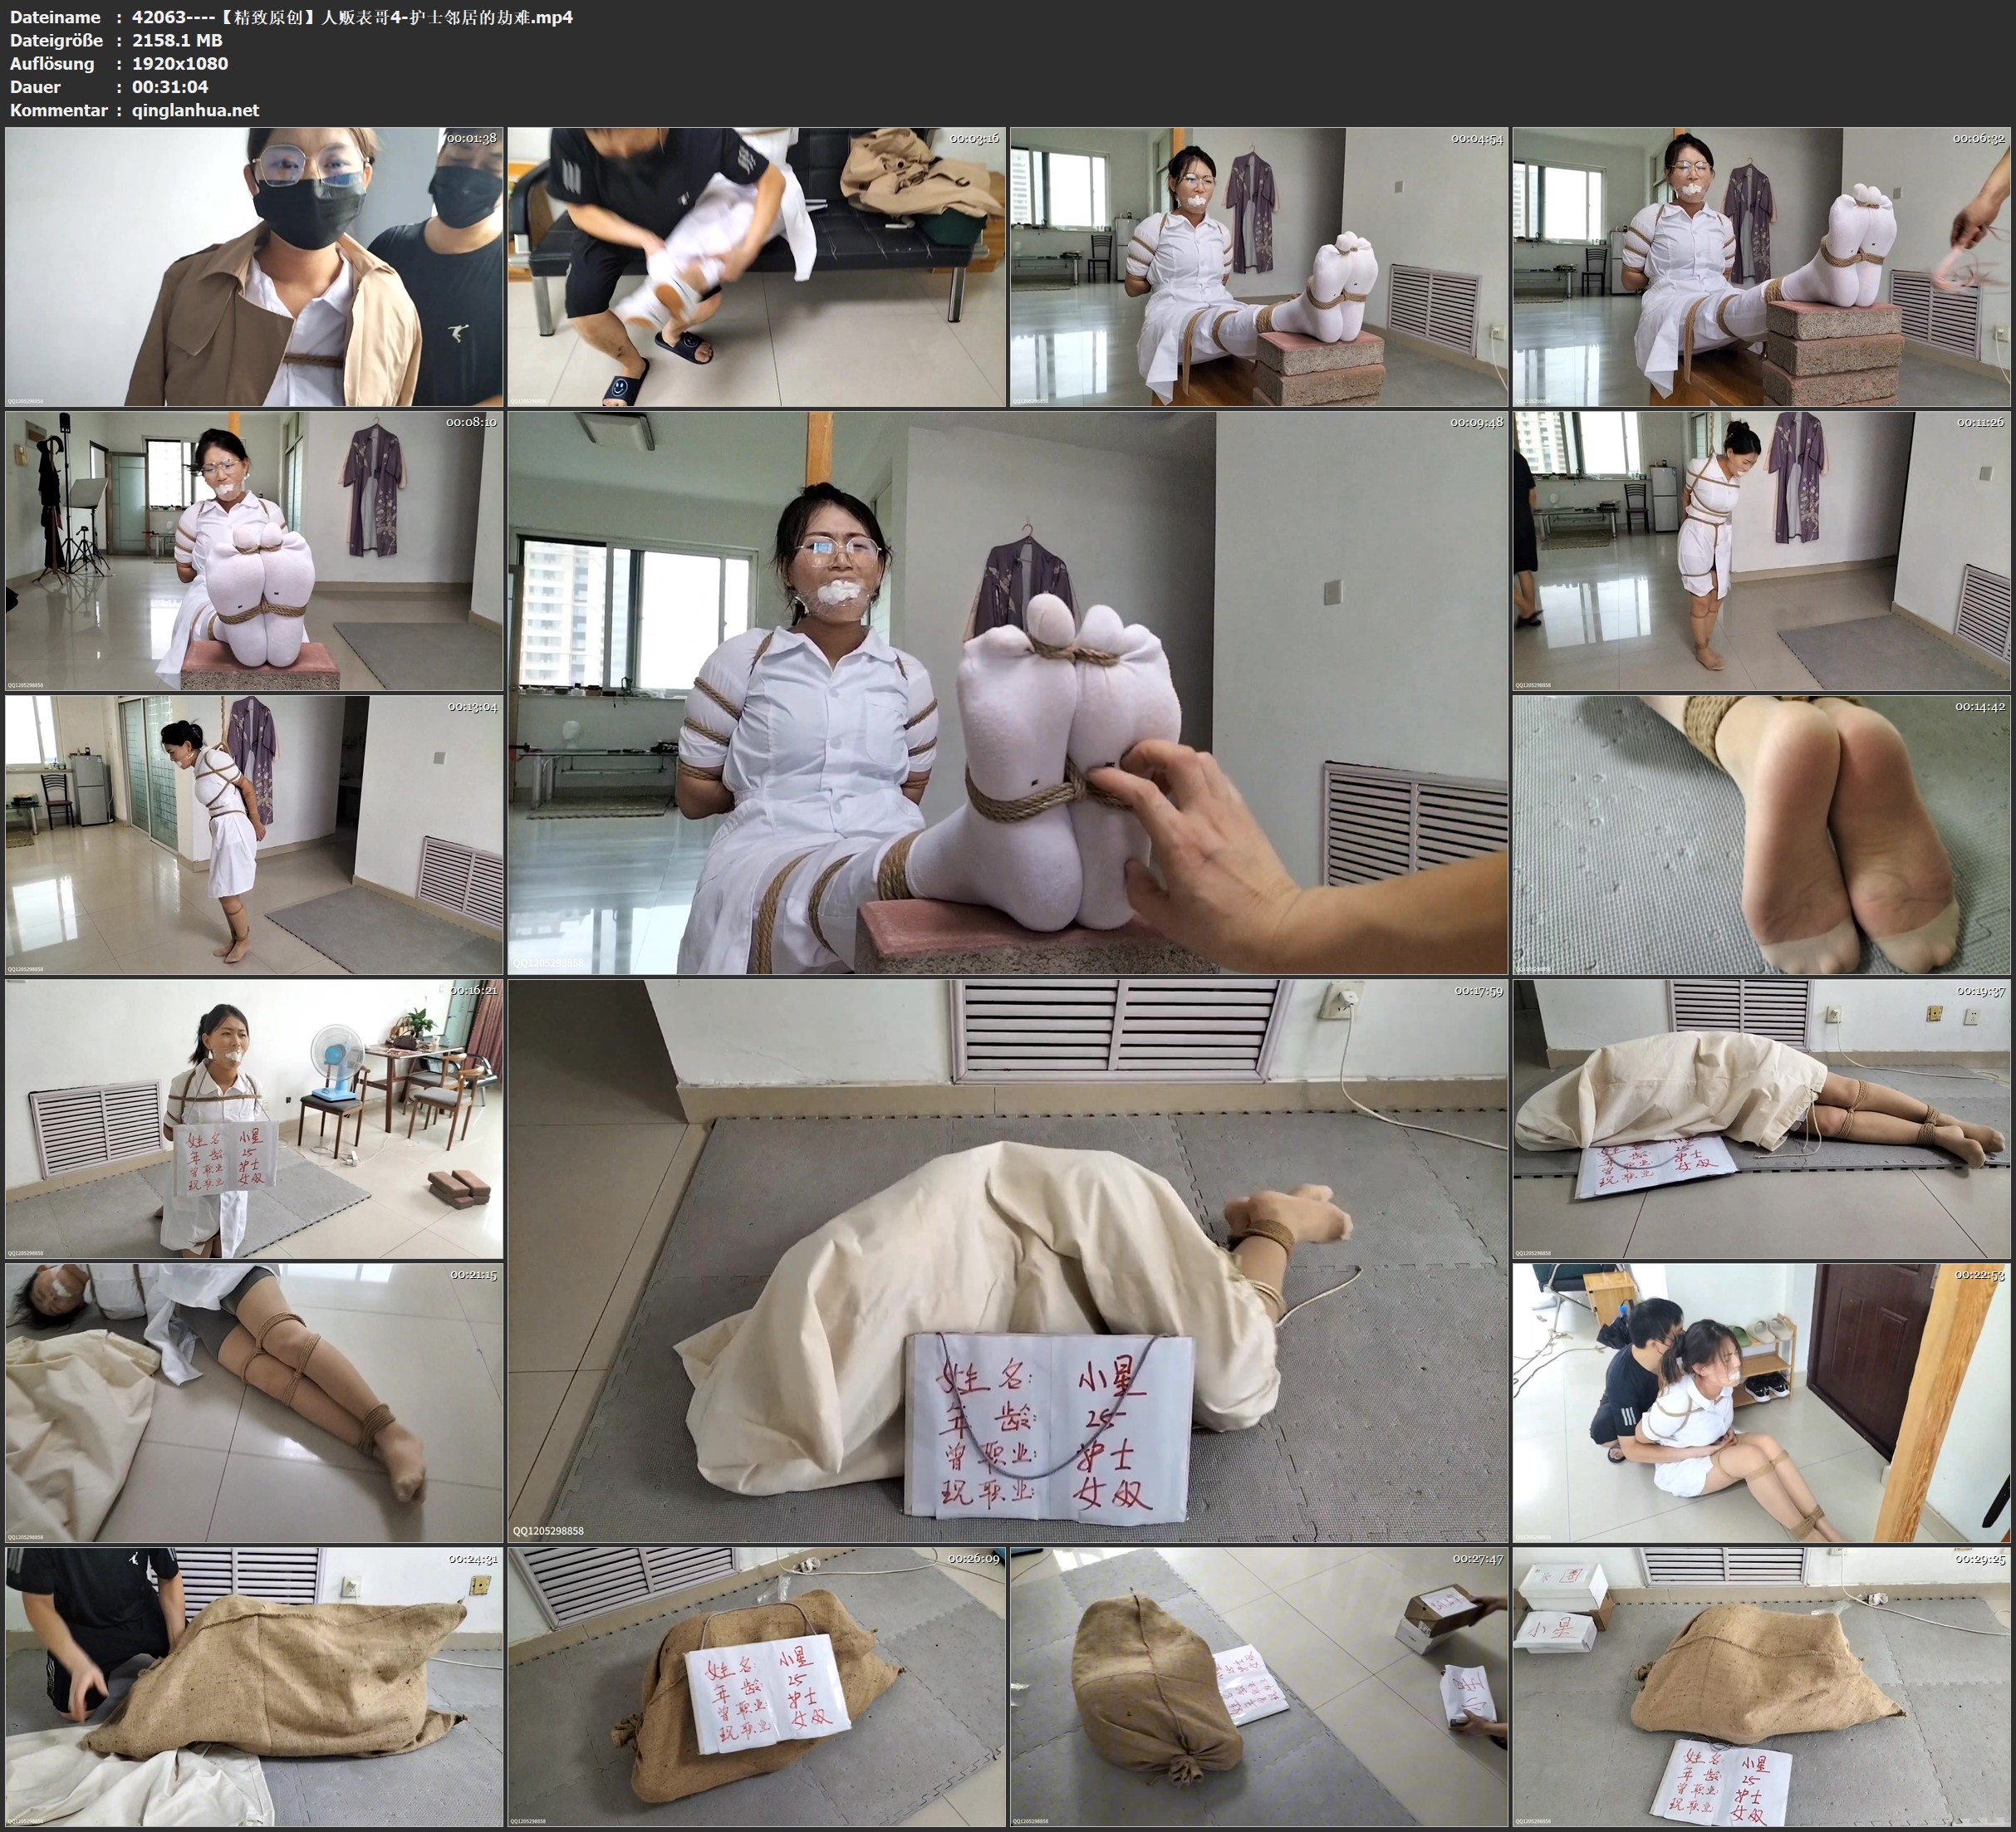The image size is (2016, 1832).
Task: Click the frame labeled 00:06:32
Action: tap(1761, 267)
